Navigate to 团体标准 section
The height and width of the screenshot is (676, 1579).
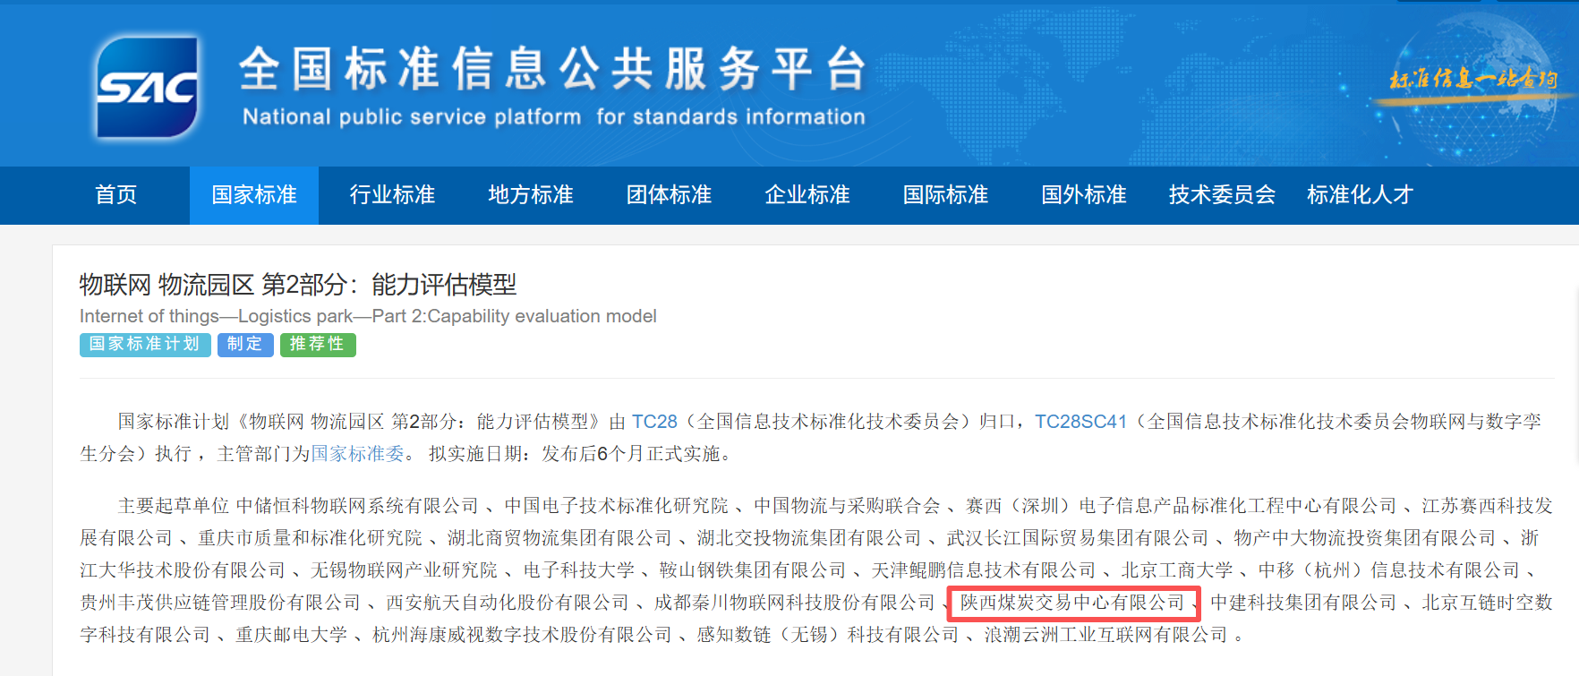pos(669,195)
